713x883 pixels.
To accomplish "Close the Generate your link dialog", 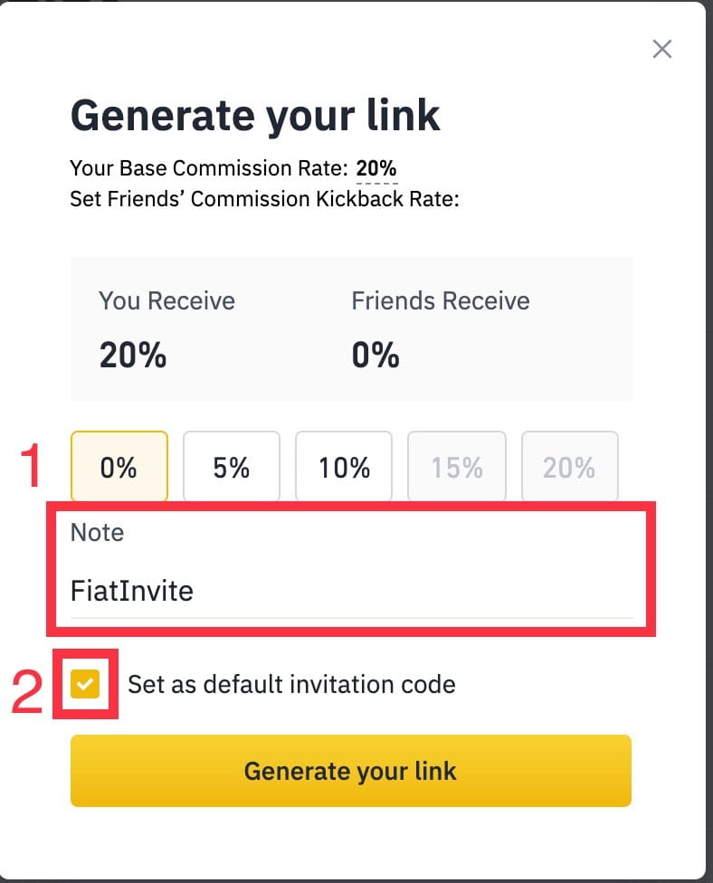I will click(x=661, y=49).
